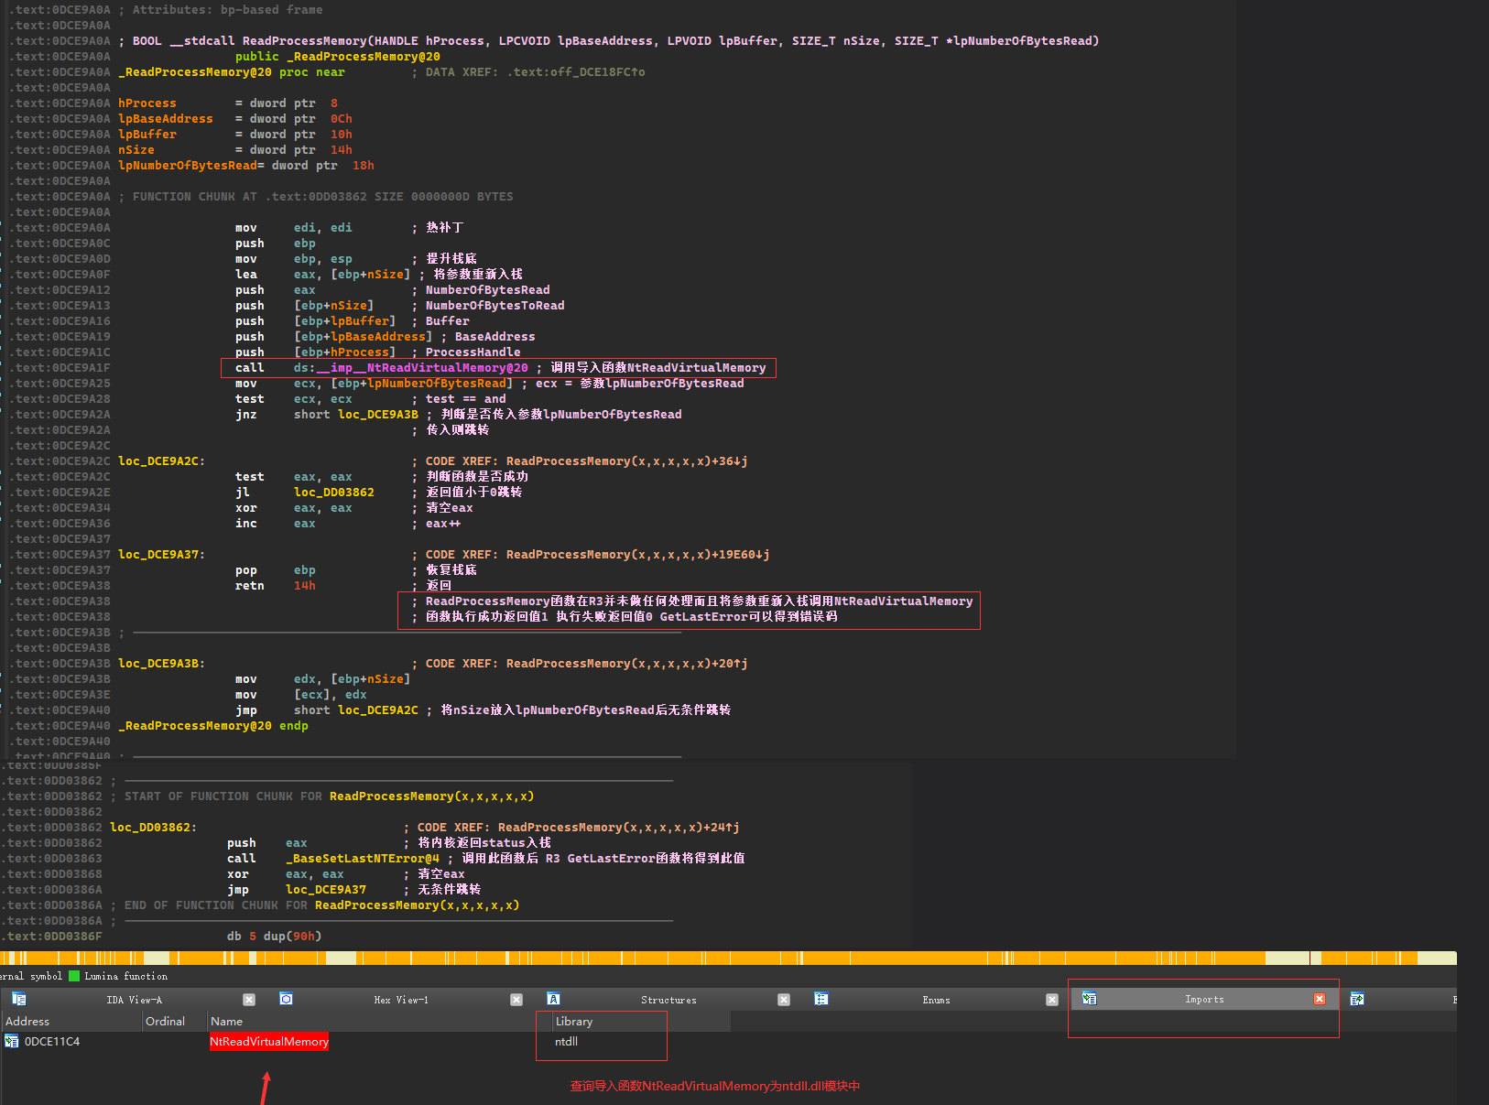Image resolution: width=1489 pixels, height=1105 pixels.
Task: Click the inc eax instruction
Action: coord(275,524)
